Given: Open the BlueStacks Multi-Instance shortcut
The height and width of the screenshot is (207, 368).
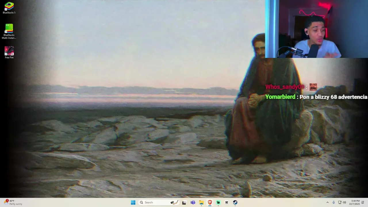Looking at the screenshot, I should [9, 31].
